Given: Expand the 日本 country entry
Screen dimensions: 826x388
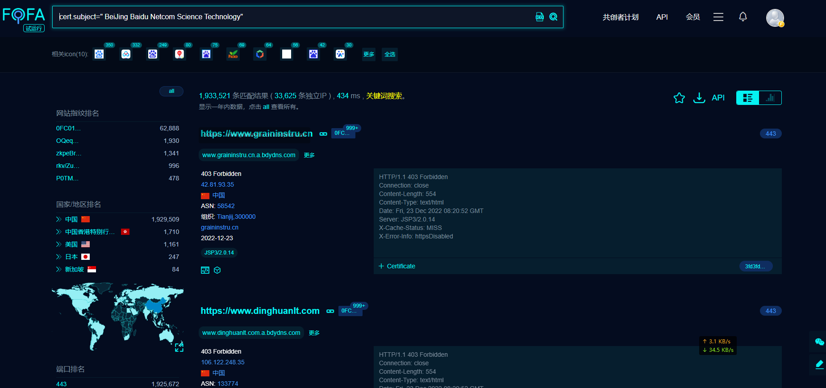Looking at the screenshot, I should tap(59, 257).
